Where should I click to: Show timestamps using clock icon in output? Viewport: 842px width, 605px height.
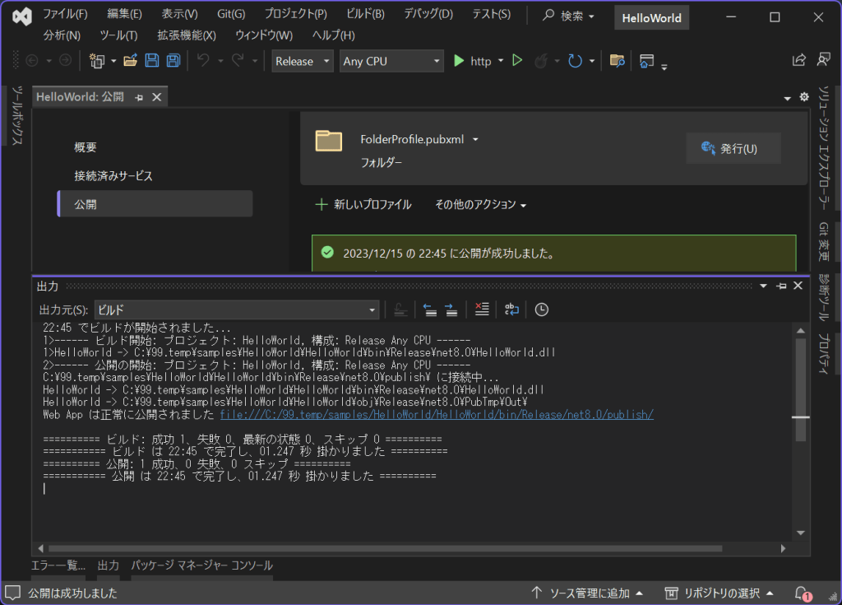pos(541,309)
